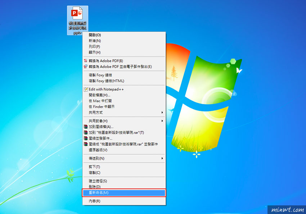The image size is (306, 214).
Task: Select 複製 Foxy 連結 entry
Action: [124, 75]
